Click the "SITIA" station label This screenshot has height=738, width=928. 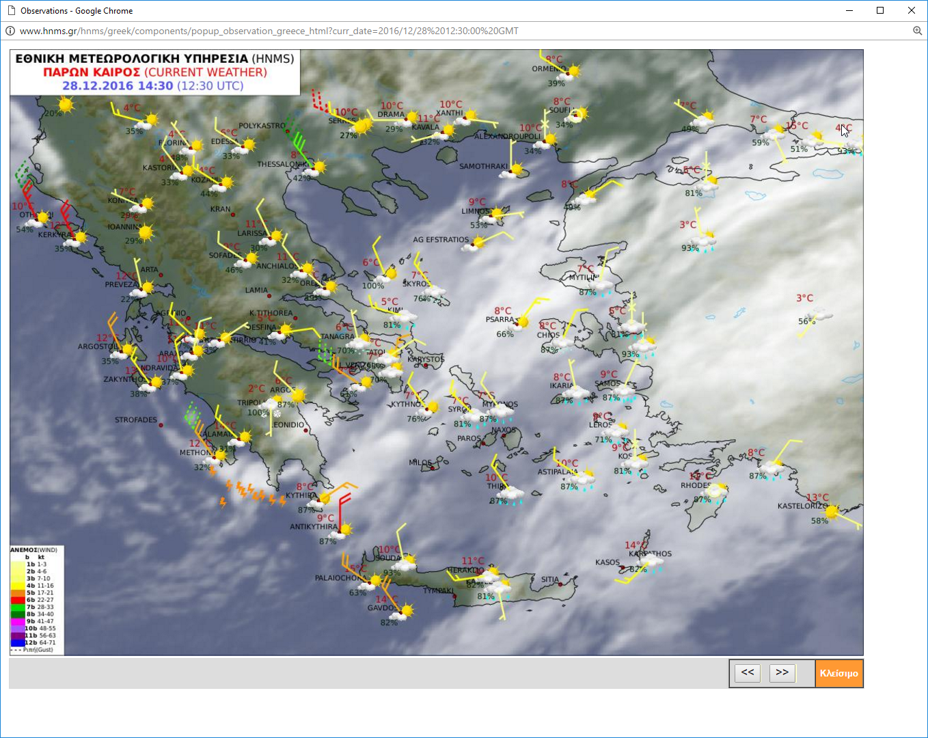(550, 579)
